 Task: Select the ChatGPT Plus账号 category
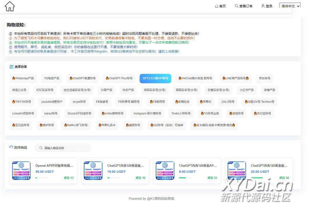coord(119,78)
